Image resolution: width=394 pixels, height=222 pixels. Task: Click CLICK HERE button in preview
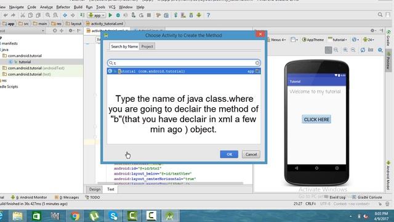point(316,120)
